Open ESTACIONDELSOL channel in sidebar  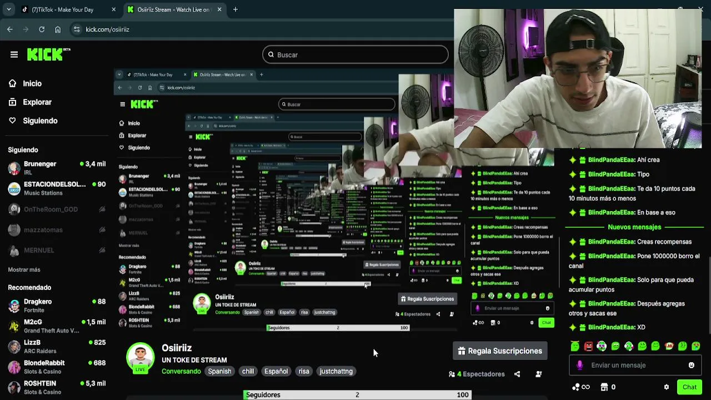57,188
